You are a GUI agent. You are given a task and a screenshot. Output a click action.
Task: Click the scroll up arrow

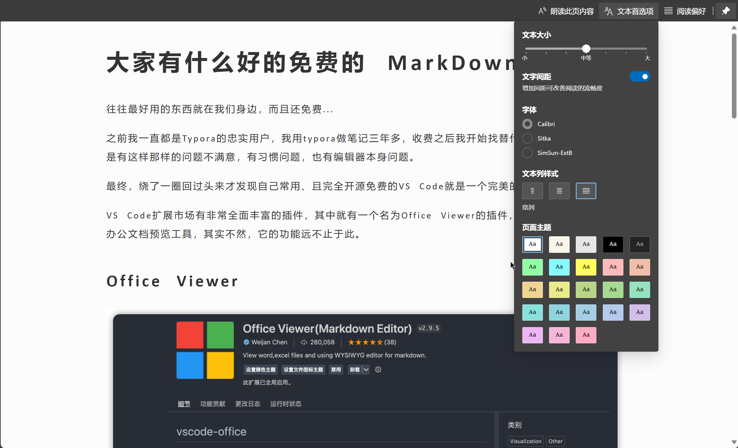click(734, 28)
